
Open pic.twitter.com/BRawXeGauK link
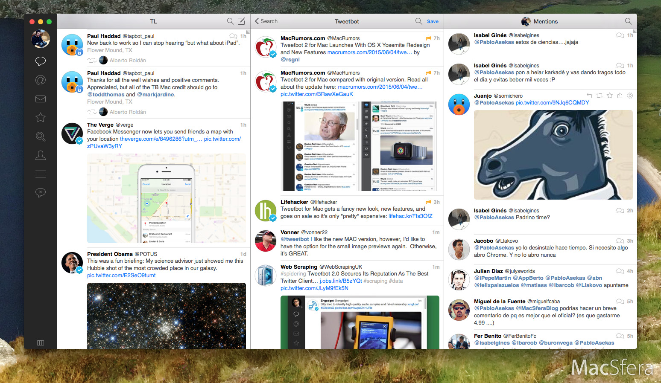point(317,94)
